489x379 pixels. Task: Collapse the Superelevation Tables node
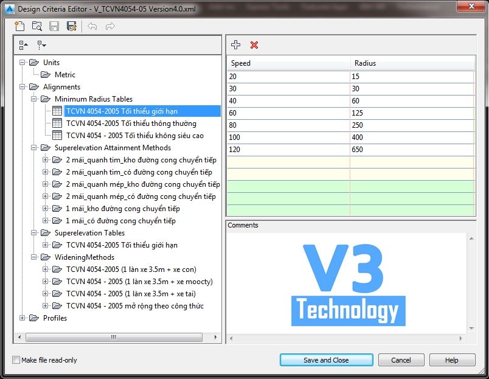coord(33,233)
